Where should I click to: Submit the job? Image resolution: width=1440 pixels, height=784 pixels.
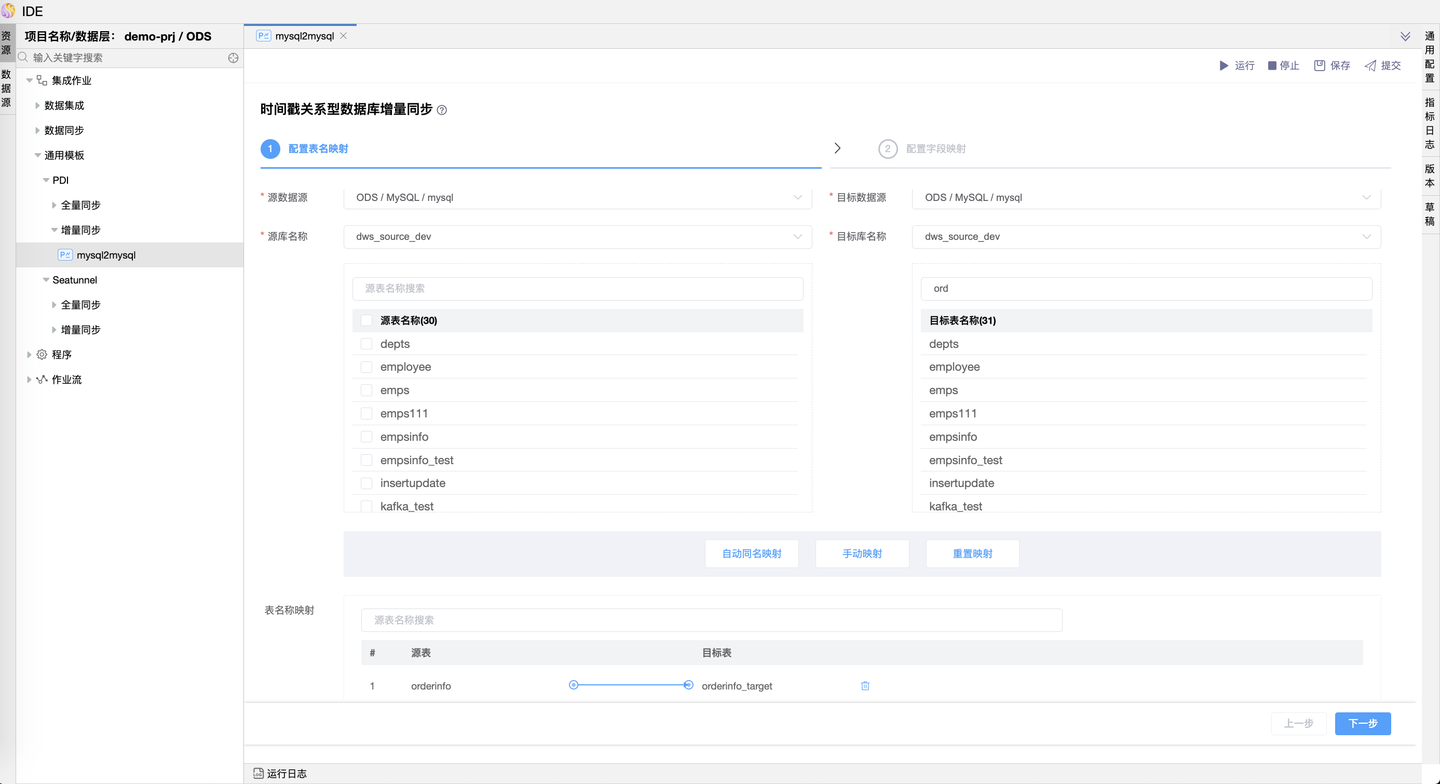click(1382, 65)
